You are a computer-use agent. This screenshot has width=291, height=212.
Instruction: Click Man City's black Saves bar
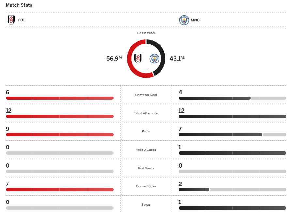[x=232, y=208]
